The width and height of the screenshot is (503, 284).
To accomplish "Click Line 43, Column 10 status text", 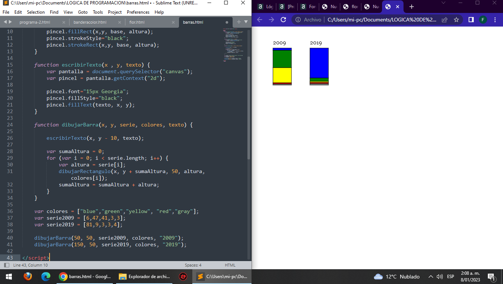I will pos(30,265).
